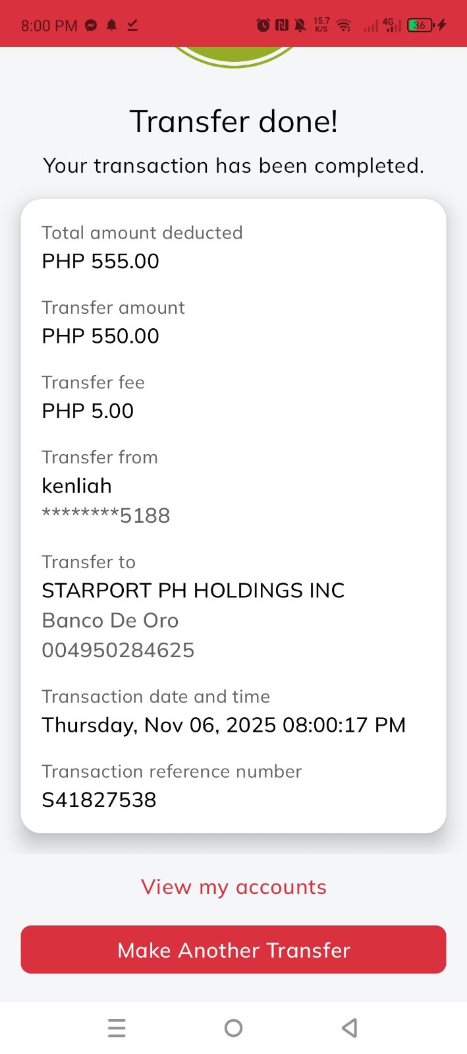Image resolution: width=467 pixels, height=1054 pixels.
Task: Tap the download-complete checkmark status icon
Action: click(x=132, y=26)
